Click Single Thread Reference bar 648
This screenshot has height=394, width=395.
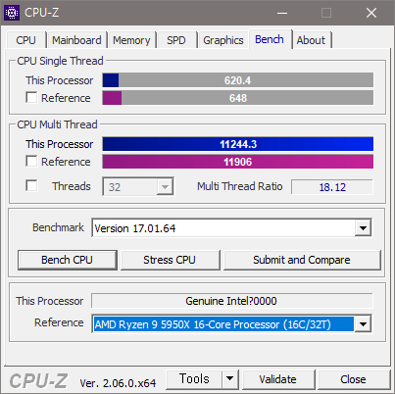tap(238, 98)
